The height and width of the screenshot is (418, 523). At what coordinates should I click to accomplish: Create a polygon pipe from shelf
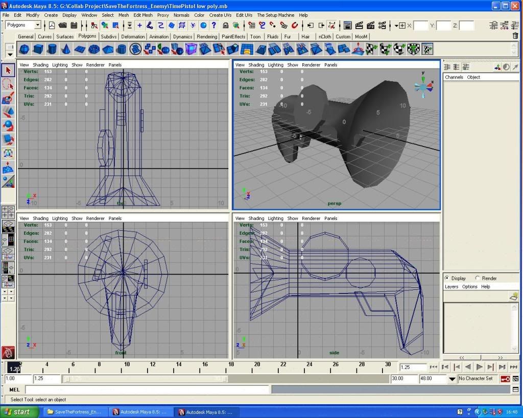click(122, 50)
